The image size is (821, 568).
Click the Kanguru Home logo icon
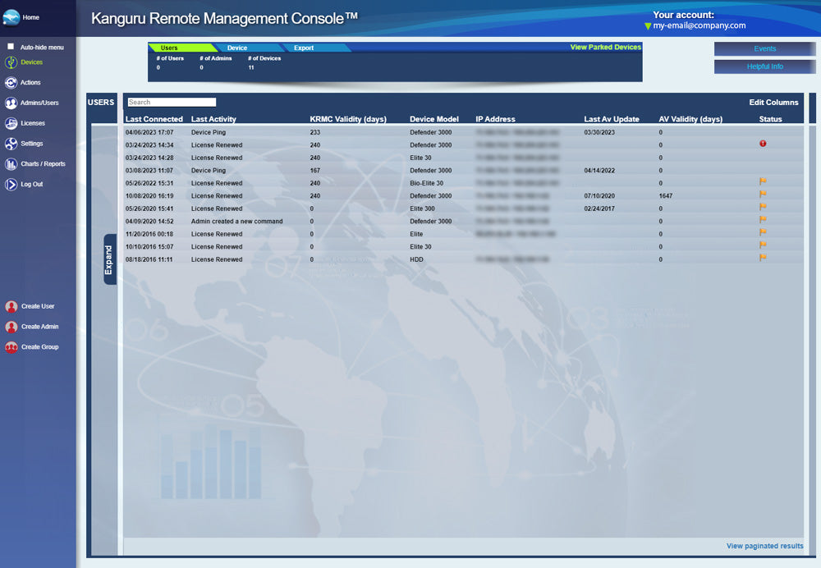pos(11,17)
